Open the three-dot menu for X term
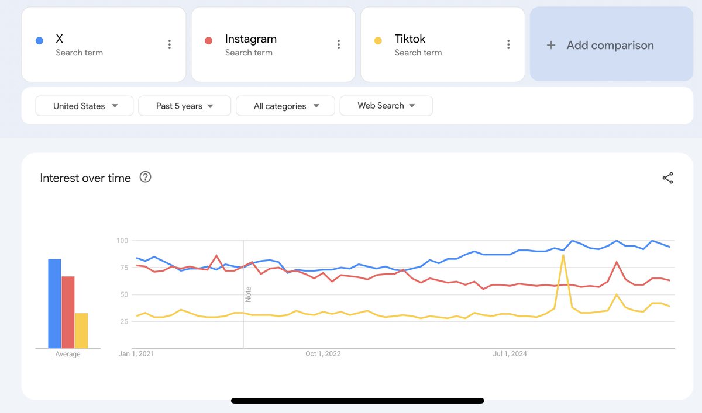The height and width of the screenshot is (413, 702). 169,44
